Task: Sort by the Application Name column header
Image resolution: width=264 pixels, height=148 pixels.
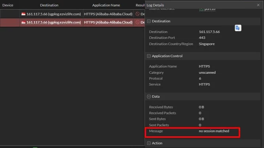Action: click(106, 5)
